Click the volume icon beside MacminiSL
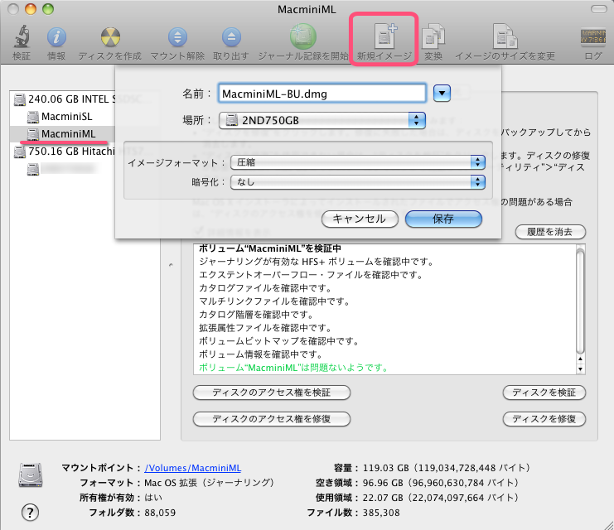Screen dimensions: 614x530 coord(33,117)
